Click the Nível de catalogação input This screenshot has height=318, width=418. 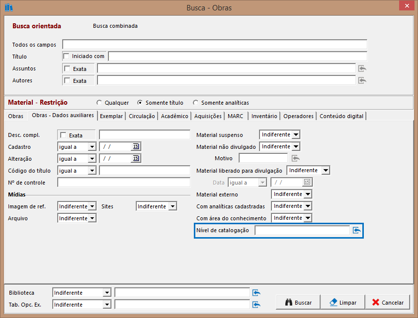click(x=302, y=230)
